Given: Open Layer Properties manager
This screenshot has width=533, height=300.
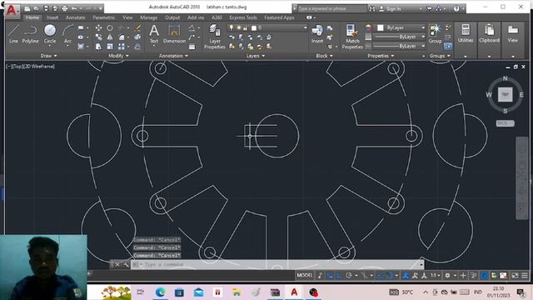Looking at the screenshot, I should [x=215, y=37].
